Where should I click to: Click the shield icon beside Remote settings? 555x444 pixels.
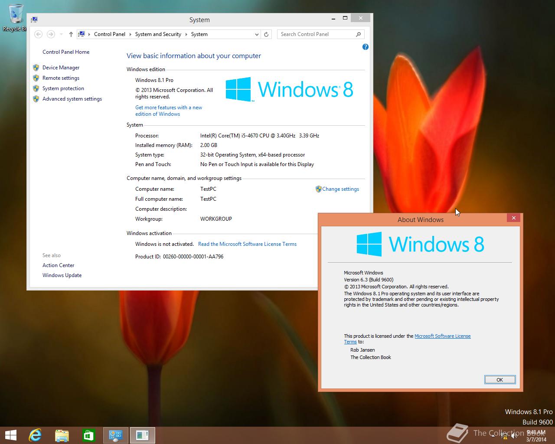36,78
